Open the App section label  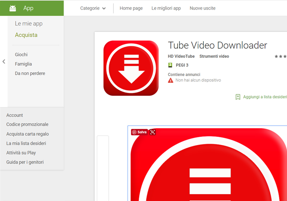[x=28, y=8]
